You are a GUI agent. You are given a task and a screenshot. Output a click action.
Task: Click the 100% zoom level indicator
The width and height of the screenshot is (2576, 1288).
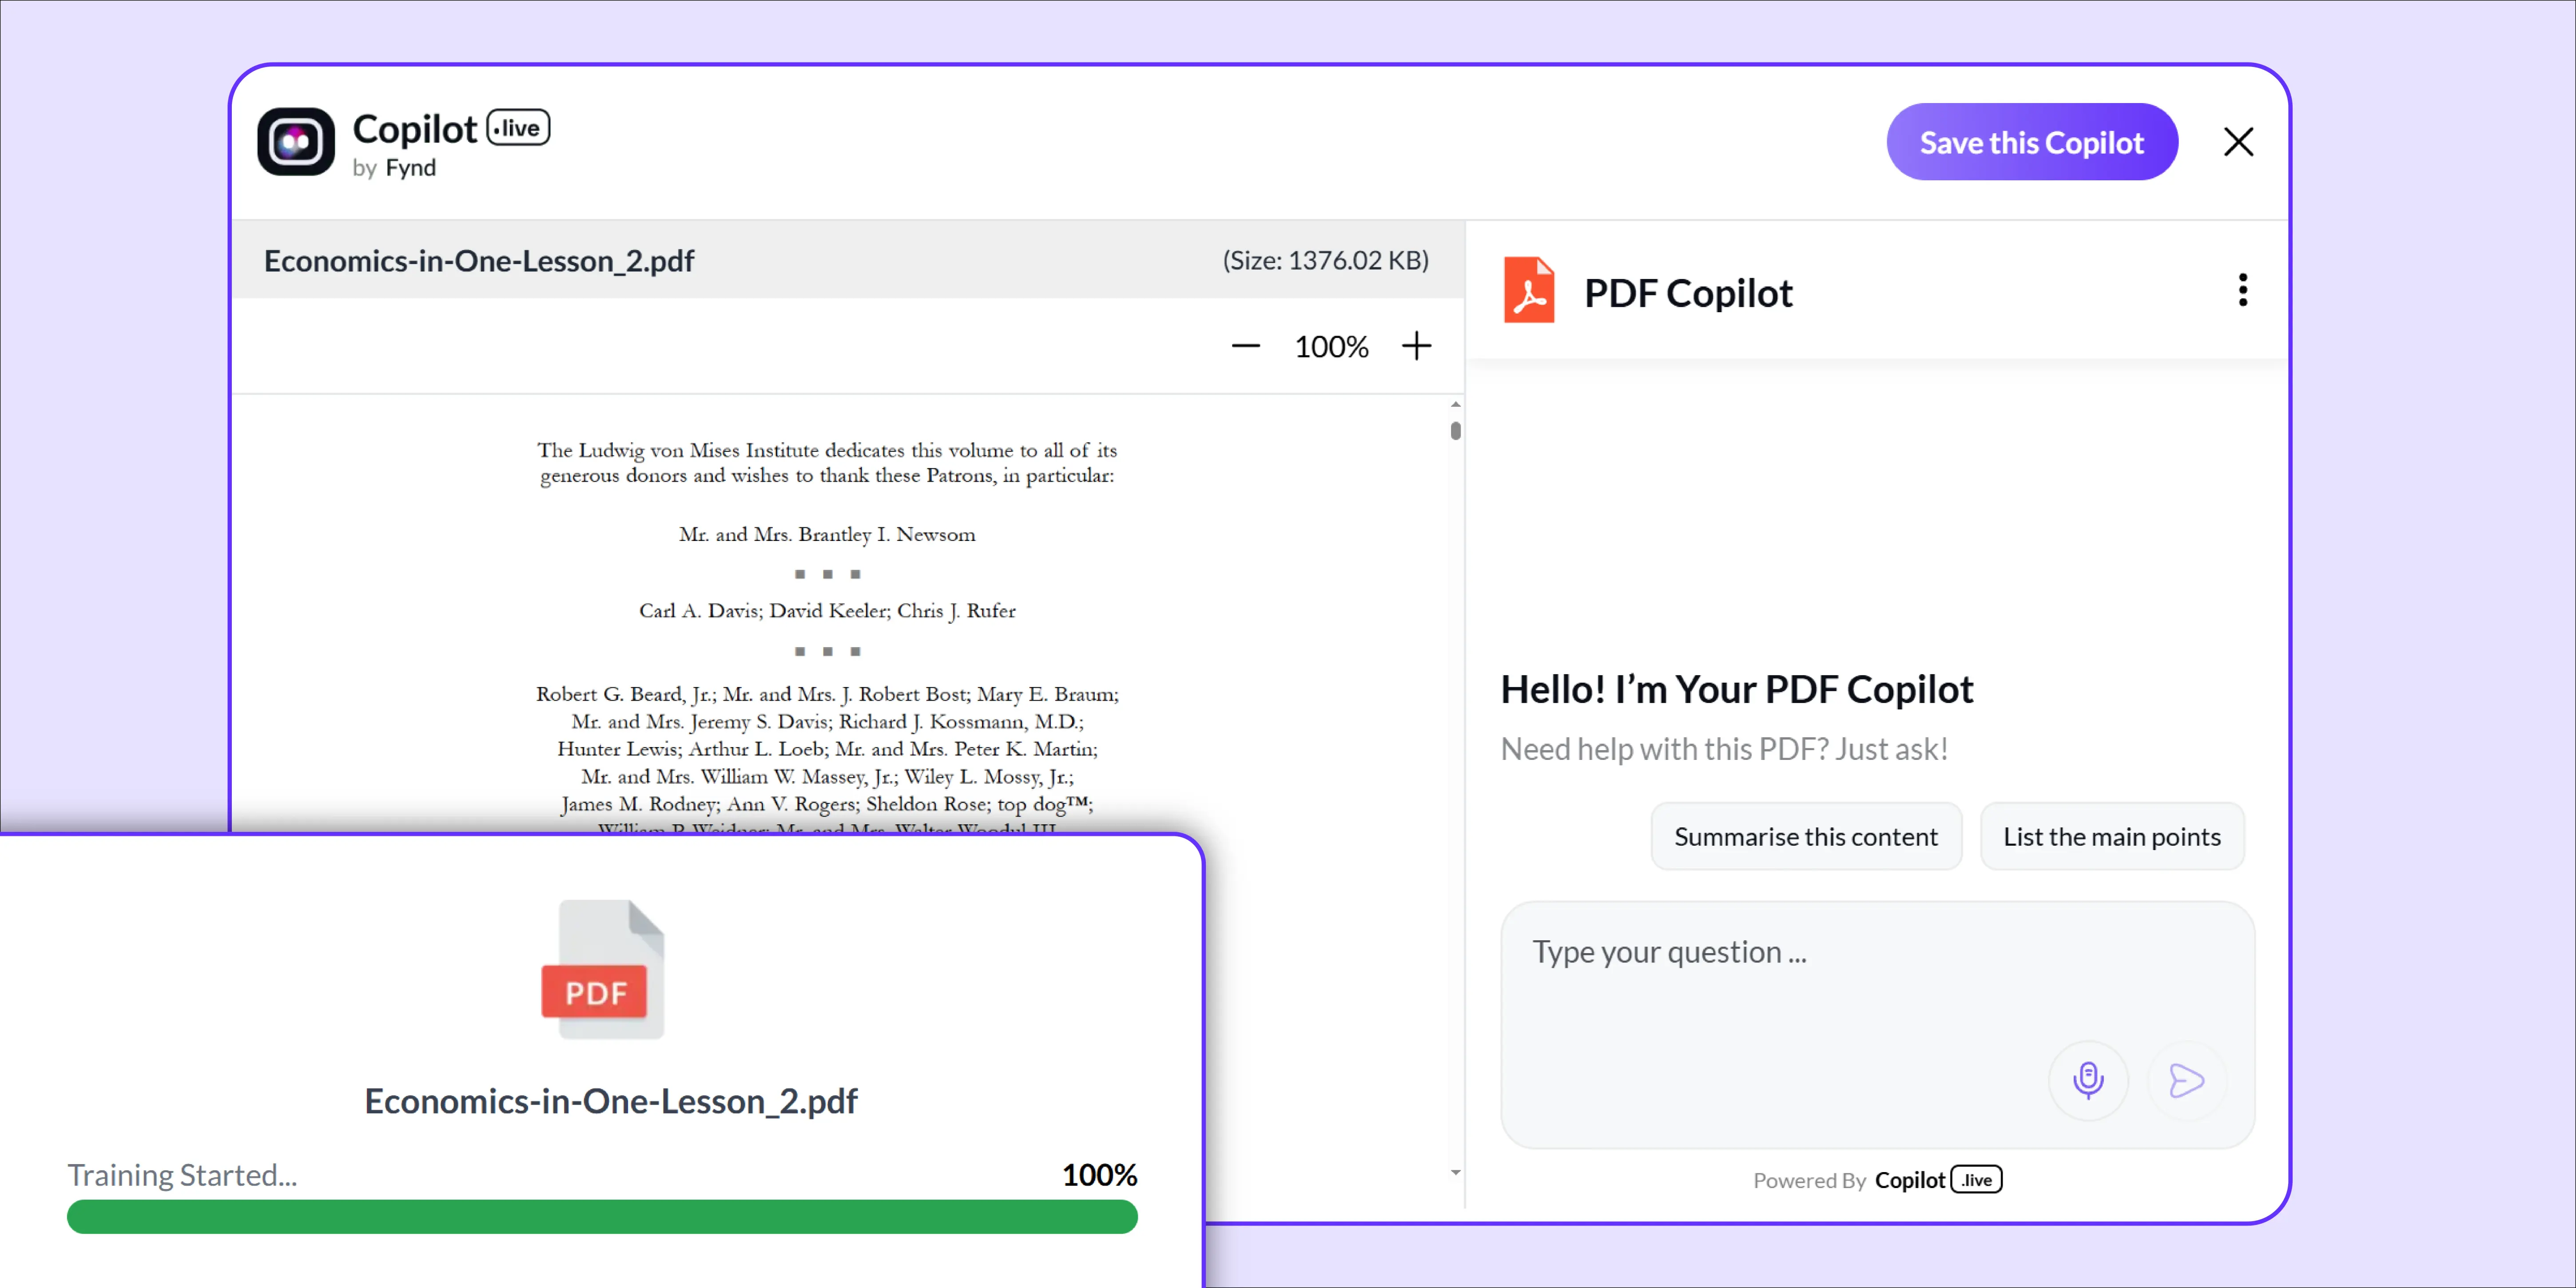coord(1331,346)
